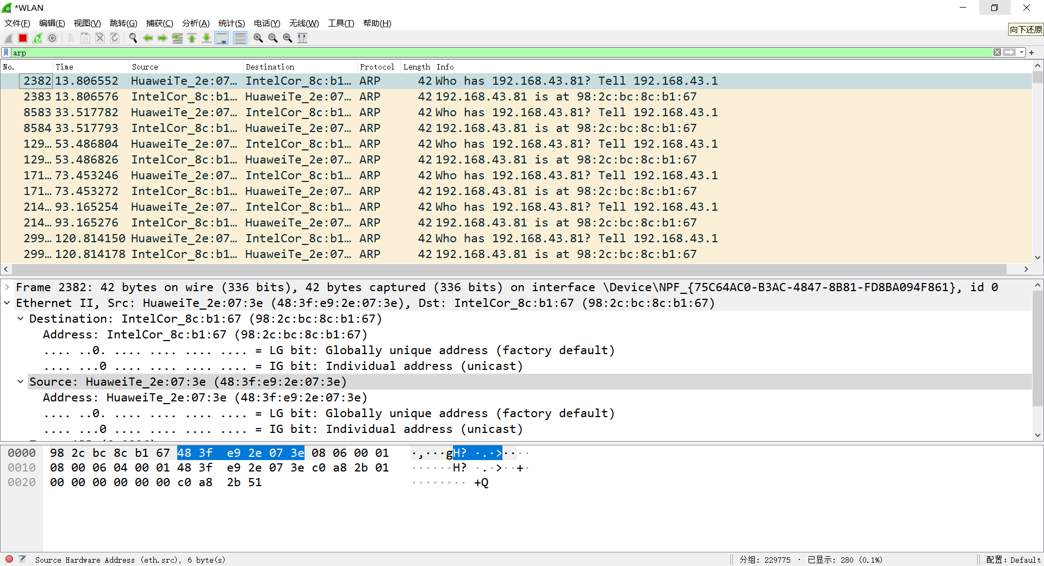Viewport: 1044px width, 566px height.
Task: Reload the capture file
Action: coord(115,38)
